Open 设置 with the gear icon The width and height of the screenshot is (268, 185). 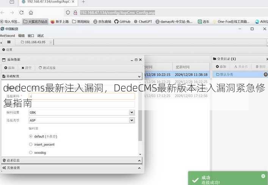tap(7, 50)
